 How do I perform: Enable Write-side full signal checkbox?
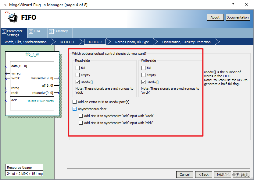coord(143,68)
